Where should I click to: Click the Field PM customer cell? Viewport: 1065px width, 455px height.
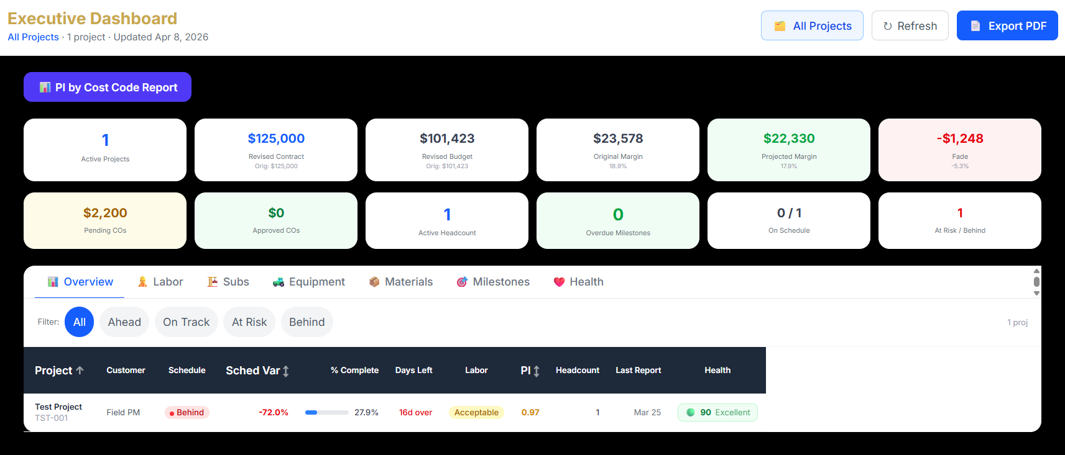123,412
